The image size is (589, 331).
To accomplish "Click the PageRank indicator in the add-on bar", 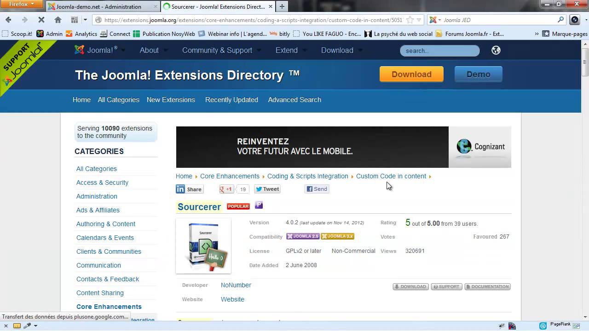I will pyautogui.click(x=560, y=324).
